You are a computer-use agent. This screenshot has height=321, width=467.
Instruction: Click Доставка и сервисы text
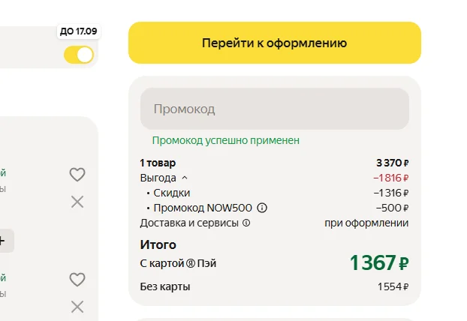189,223
